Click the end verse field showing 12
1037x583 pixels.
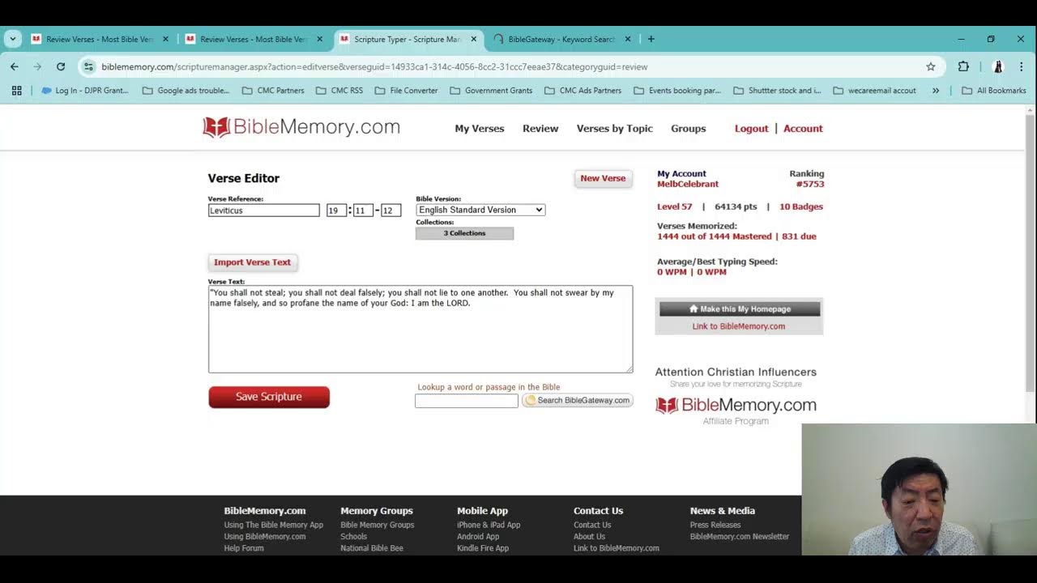click(x=390, y=211)
